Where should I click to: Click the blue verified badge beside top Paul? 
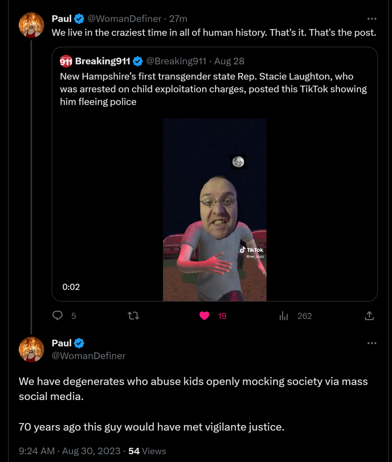point(79,19)
